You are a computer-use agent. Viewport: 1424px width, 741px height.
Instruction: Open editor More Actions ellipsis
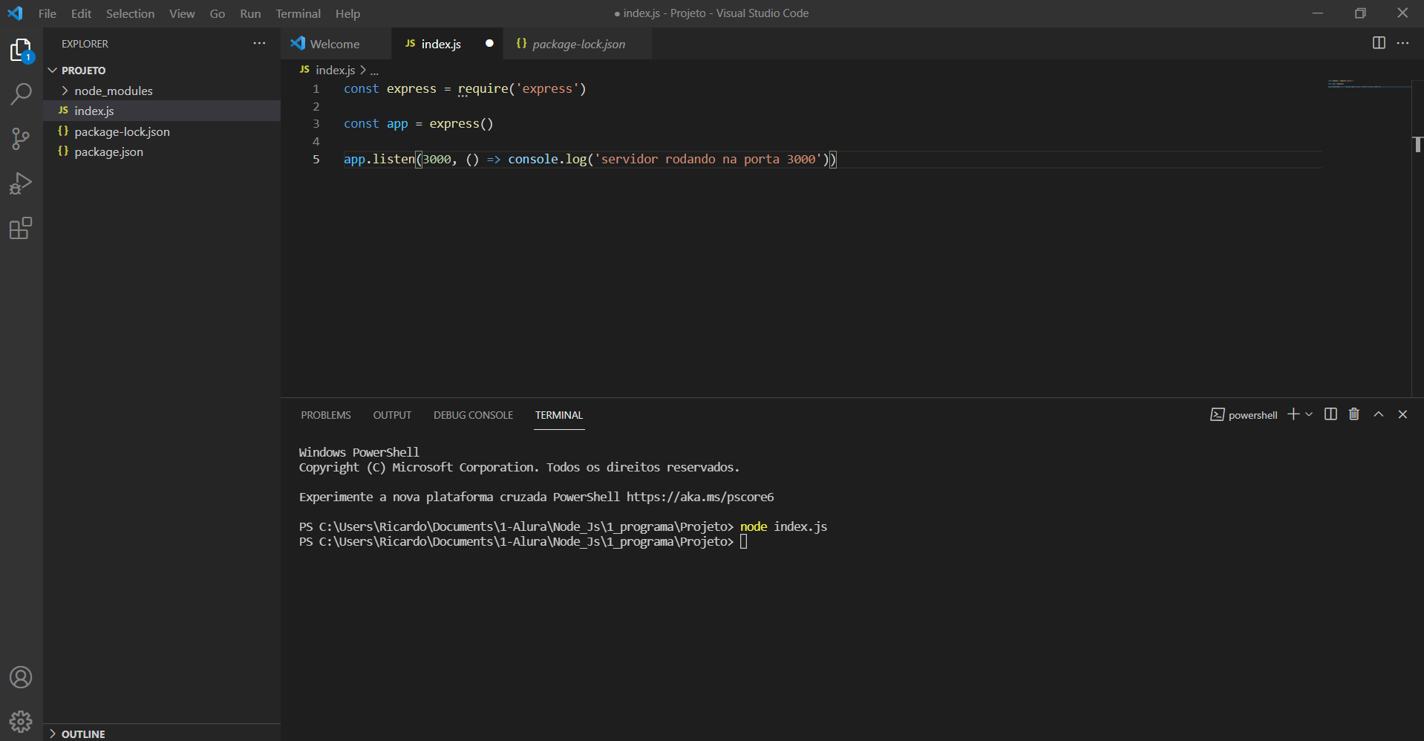tap(1402, 43)
